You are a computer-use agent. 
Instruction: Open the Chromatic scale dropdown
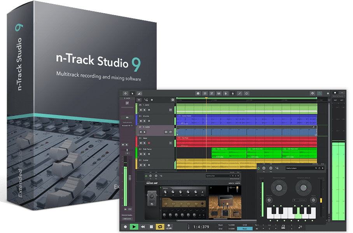click(x=299, y=200)
